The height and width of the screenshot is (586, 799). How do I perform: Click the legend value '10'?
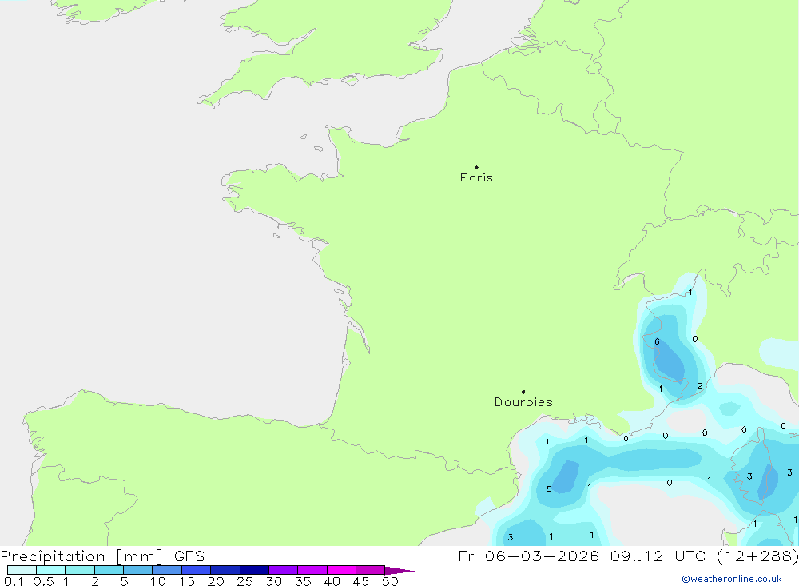[x=158, y=581]
